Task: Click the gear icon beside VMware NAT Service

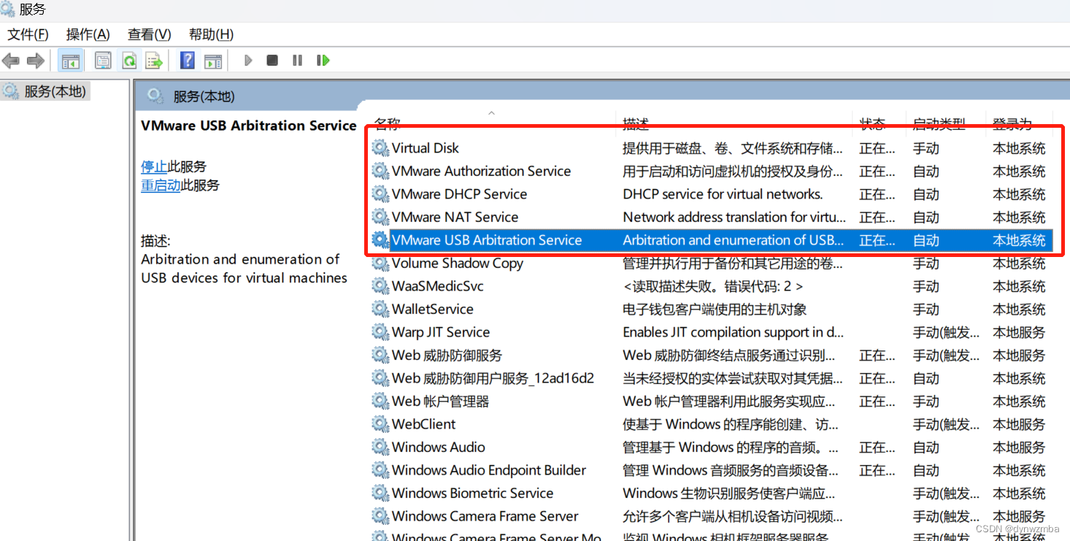Action: pyautogui.click(x=380, y=217)
